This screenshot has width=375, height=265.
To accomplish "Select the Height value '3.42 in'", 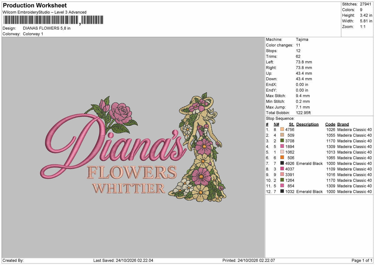I will pos(366,15).
